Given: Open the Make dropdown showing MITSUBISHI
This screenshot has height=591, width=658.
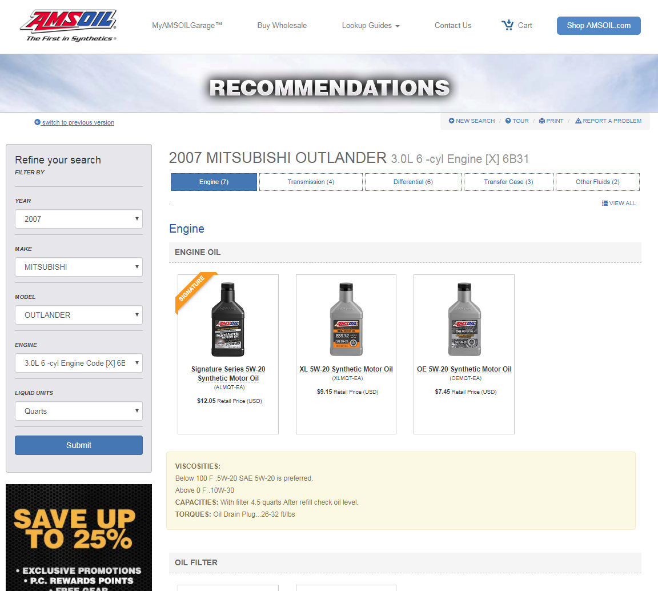Looking at the screenshot, I should tap(79, 267).
